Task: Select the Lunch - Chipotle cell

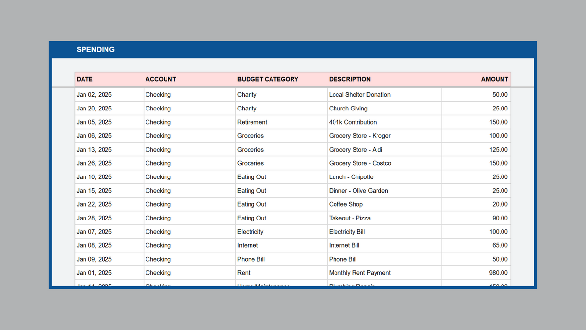Action: click(385, 177)
